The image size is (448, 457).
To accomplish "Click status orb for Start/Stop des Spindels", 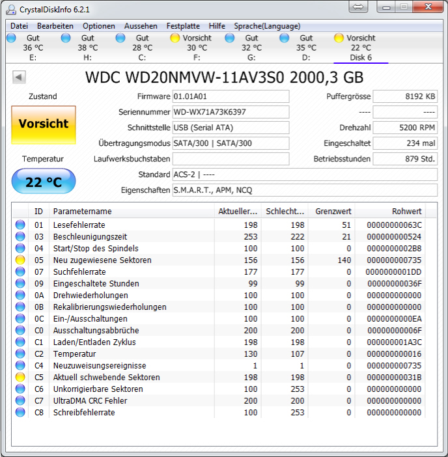I will tap(20, 248).
